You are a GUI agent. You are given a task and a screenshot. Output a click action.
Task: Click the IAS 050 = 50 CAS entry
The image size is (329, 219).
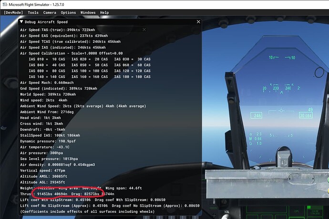90,65
